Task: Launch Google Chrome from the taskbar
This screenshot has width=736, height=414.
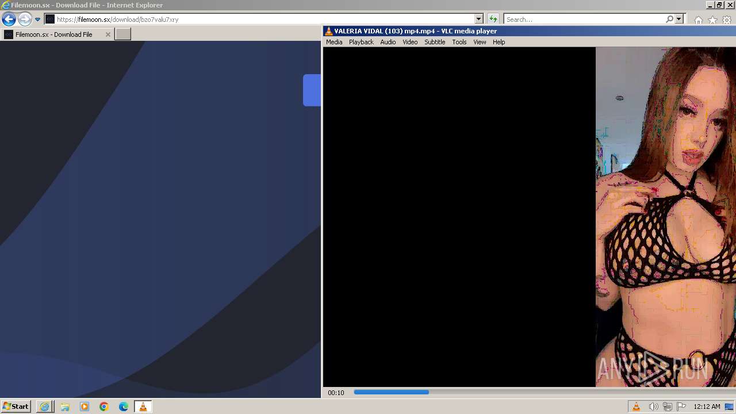Action: [104, 407]
